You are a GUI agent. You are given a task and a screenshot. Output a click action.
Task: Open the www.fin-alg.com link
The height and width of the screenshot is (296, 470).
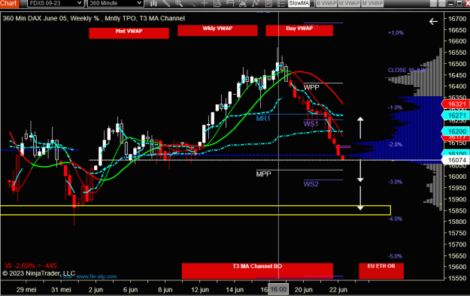(96, 276)
